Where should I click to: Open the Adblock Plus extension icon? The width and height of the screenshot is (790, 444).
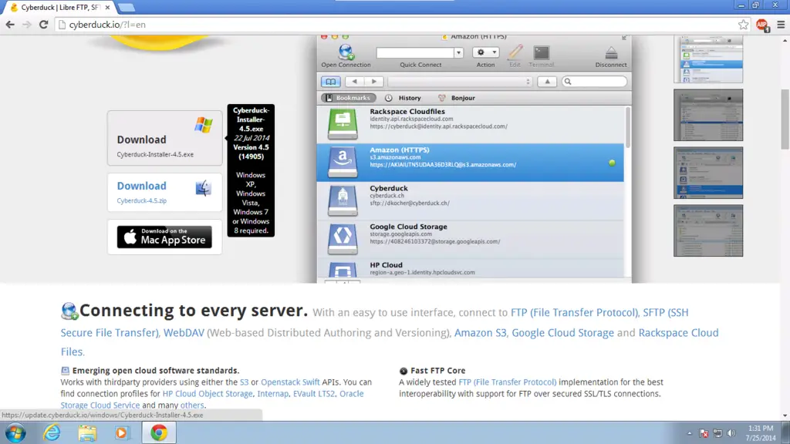click(x=761, y=25)
